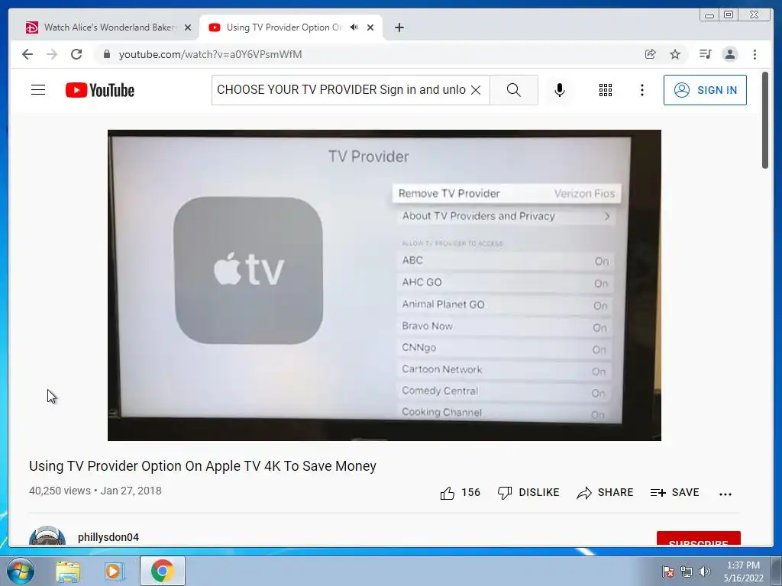782x586 pixels.
Task: Click the taskbar clock showing 1:37 PM
Action: (743, 572)
